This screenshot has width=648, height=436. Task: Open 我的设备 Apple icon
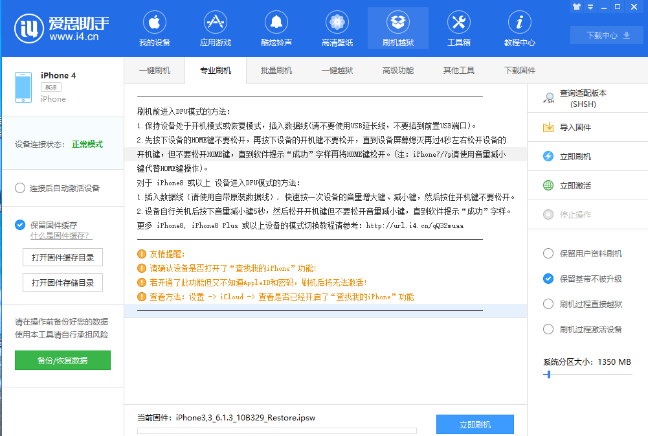(155, 22)
